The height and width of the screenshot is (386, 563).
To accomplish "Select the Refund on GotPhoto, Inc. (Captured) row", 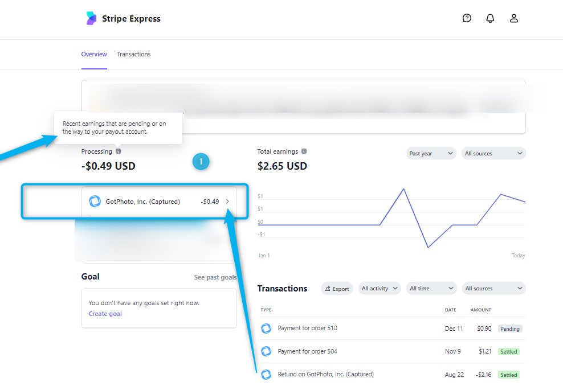I will pos(391,374).
